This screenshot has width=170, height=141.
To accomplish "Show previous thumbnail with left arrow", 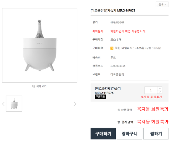I will point(3,104).
